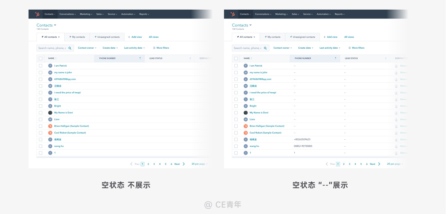Viewport: 446px width, 214px height.
Task: Click More filters icon in right screenshot
Action: tap(350, 48)
